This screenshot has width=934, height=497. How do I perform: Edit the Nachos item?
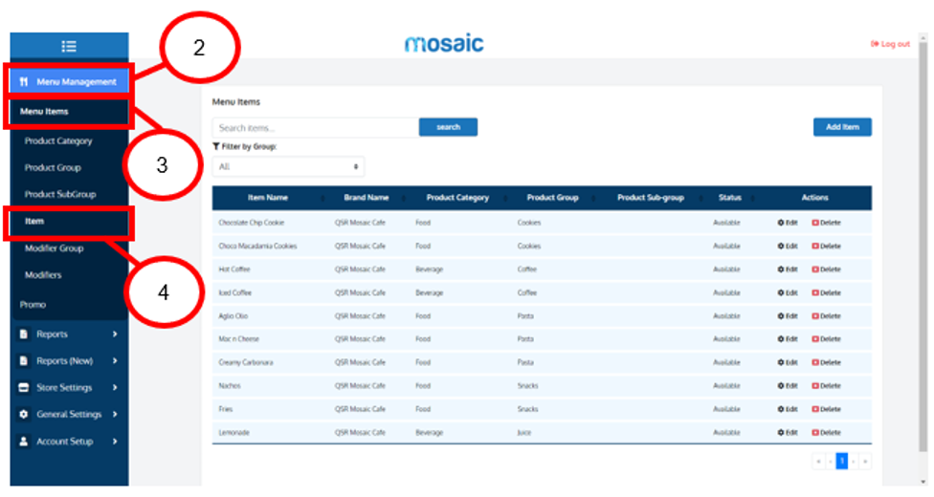coord(788,386)
